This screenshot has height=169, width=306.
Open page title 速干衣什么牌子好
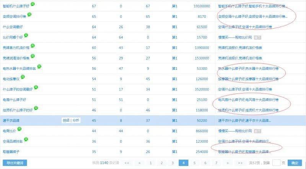click(x=244, y=121)
